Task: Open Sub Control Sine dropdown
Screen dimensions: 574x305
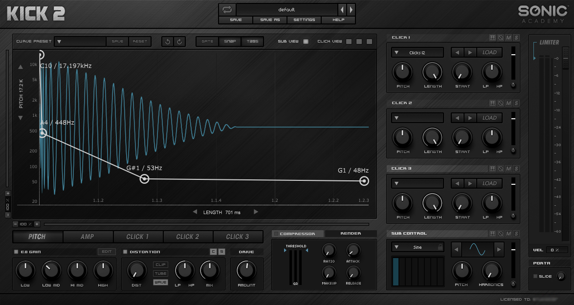Action: tap(418, 247)
